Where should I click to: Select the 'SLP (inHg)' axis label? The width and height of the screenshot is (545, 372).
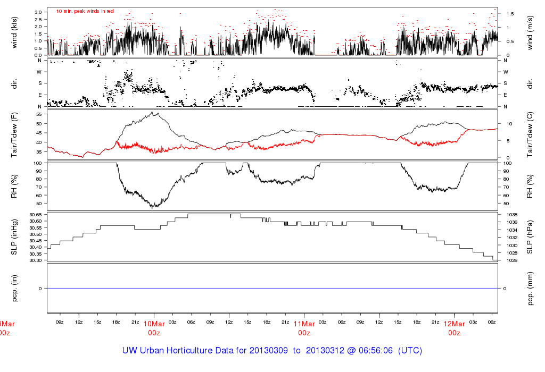point(15,237)
